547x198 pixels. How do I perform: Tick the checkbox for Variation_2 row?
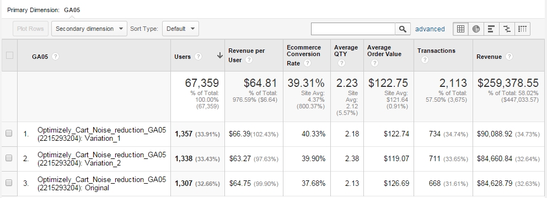point(9,158)
